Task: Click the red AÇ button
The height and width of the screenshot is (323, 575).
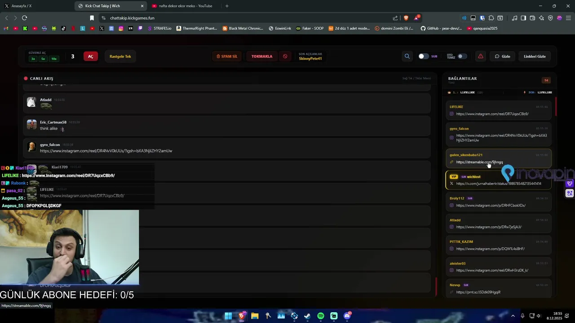Action: click(x=91, y=56)
